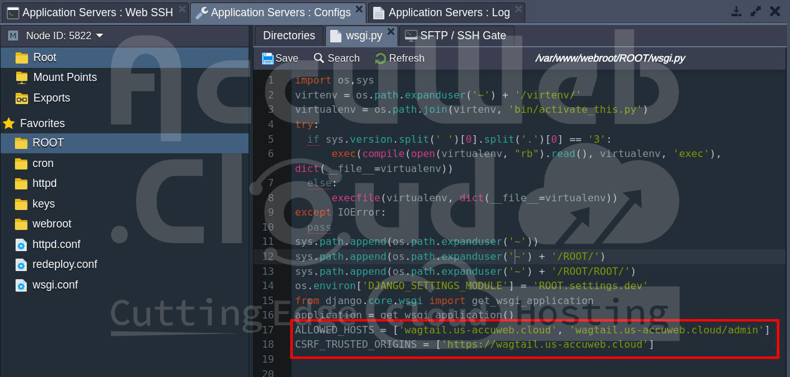
Task: Switch to Application Servers Web SSH tab
Action: click(x=93, y=12)
